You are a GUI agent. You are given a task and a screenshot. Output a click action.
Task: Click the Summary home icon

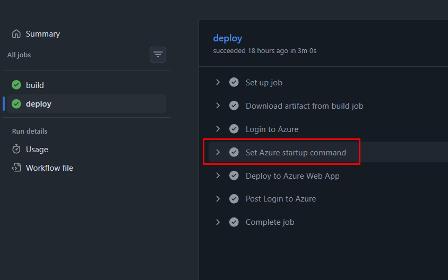(16, 34)
